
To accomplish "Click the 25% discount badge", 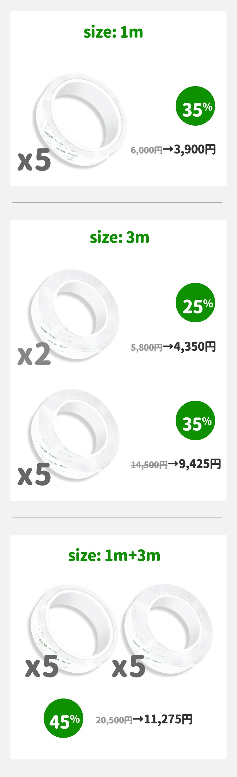I will click(x=195, y=302).
